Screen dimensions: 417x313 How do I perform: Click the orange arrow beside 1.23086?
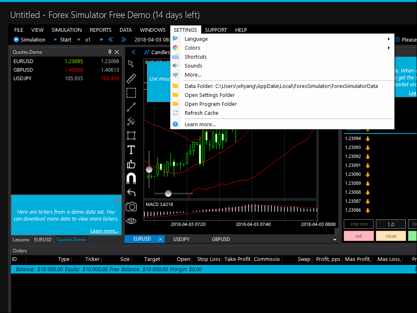[368, 210]
